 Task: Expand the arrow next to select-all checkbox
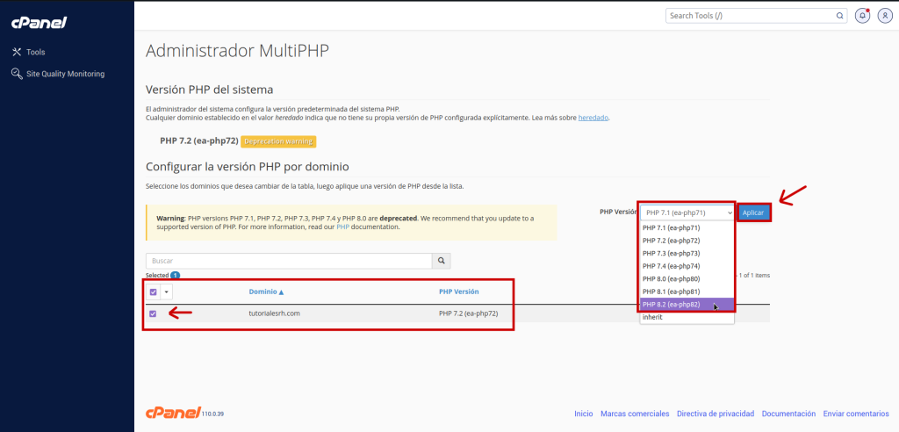tap(166, 292)
